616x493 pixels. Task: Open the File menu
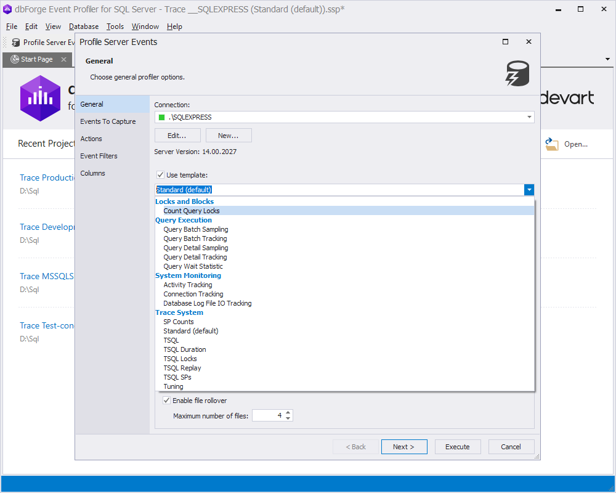point(12,26)
